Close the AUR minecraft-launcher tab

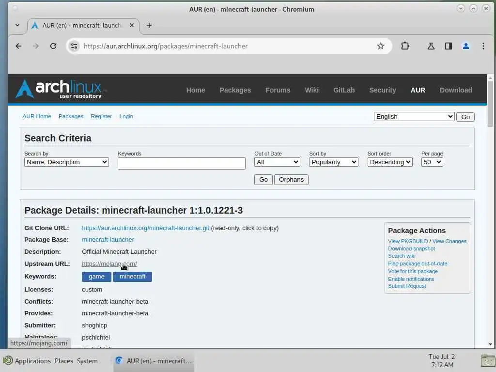(x=132, y=25)
